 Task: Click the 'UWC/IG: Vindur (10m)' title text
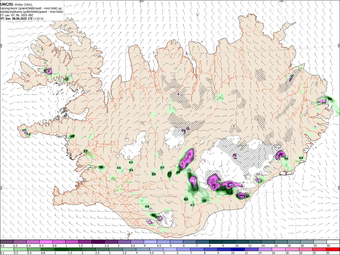pos(16,4)
